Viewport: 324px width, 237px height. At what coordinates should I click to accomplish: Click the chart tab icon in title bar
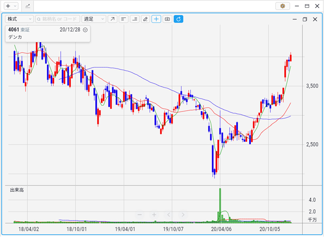point(28,6)
